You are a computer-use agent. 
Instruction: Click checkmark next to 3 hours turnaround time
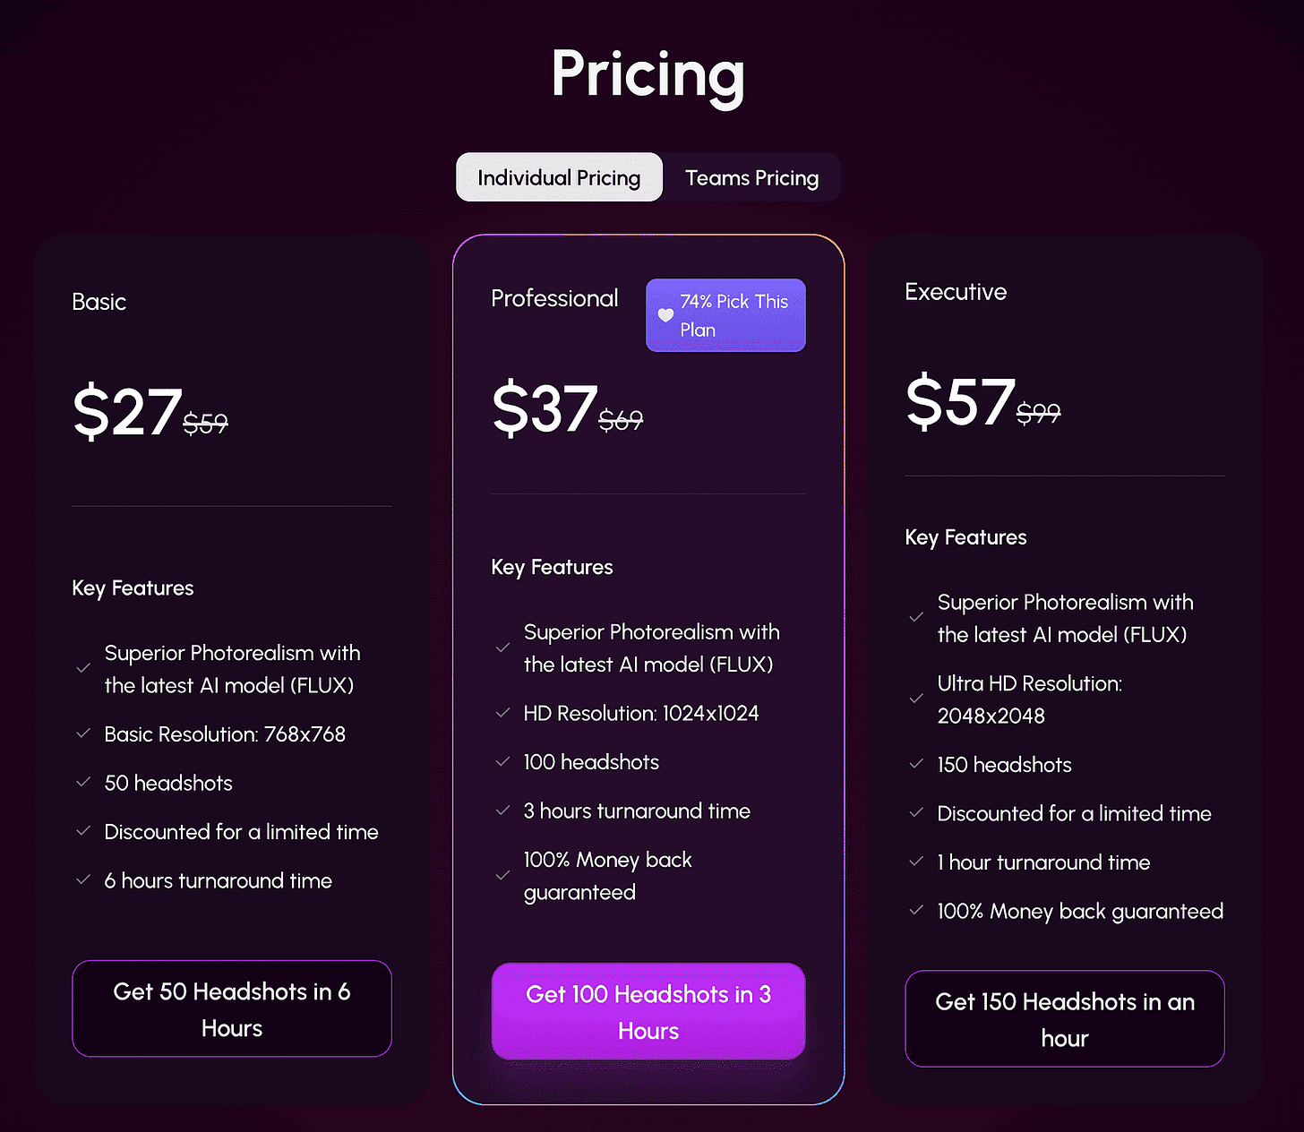502,810
